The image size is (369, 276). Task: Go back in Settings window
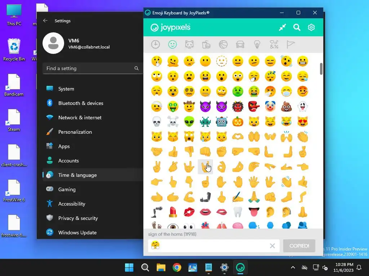click(x=45, y=20)
